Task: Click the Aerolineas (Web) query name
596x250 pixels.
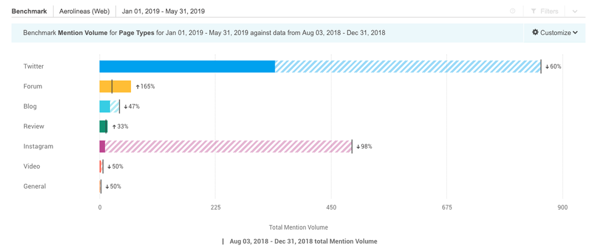Action: pos(84,11)
